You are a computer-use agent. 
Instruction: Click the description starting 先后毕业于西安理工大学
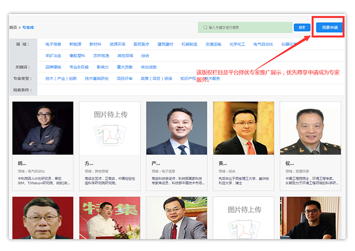[x=244, y=181]
